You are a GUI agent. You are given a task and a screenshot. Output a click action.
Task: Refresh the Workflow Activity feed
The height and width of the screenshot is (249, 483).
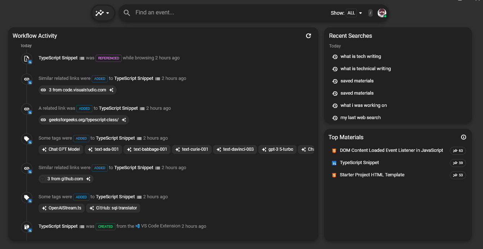[309, 36]
